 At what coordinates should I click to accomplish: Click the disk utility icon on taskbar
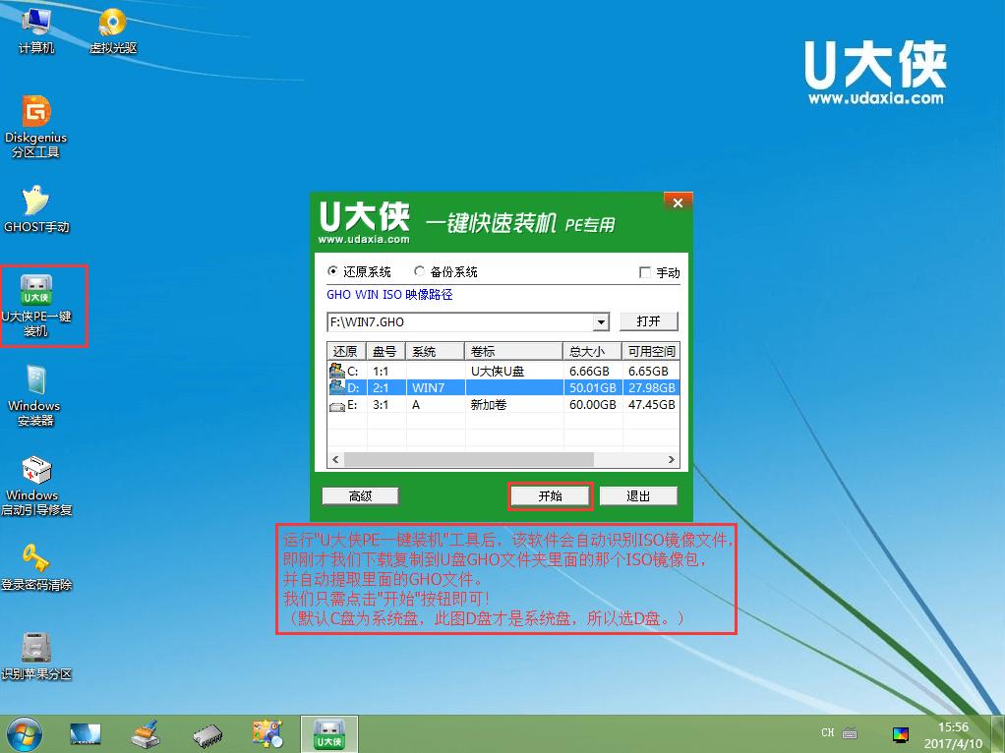[x=147, y=733]
